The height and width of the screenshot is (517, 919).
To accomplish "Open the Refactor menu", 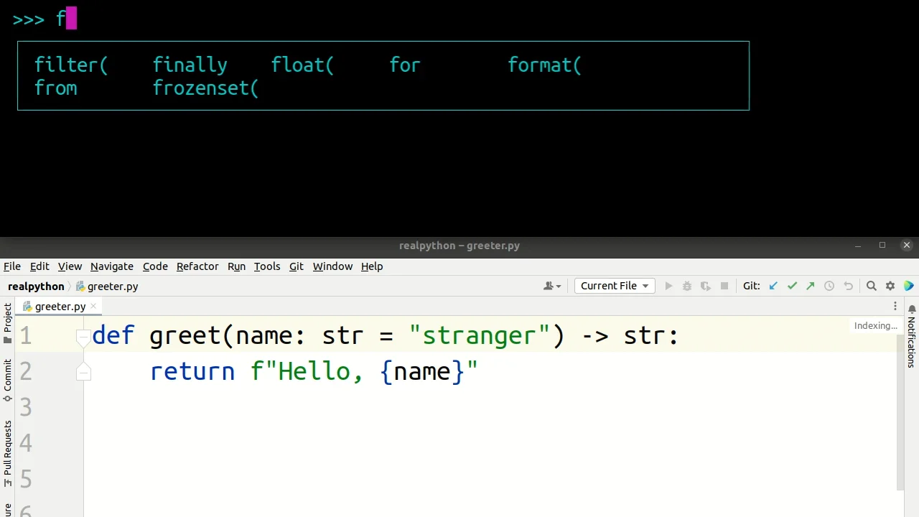I will [x=197, y=266].
